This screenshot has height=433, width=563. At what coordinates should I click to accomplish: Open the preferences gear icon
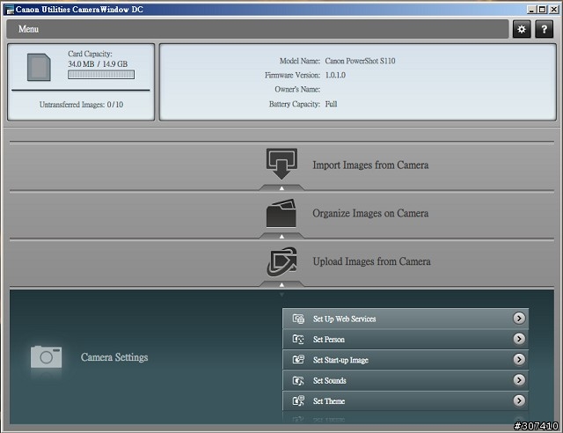(x=522, y=29)
